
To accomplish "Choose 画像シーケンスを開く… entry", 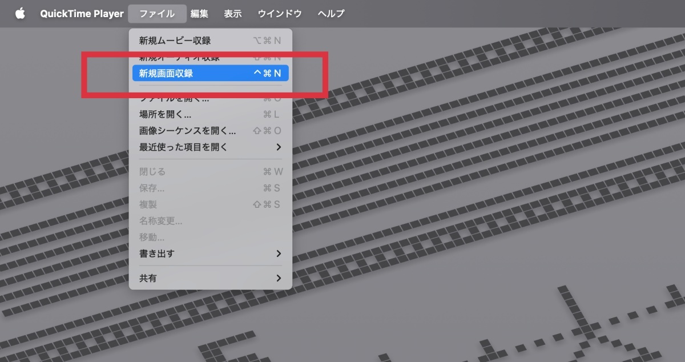I will coord(210,131).
